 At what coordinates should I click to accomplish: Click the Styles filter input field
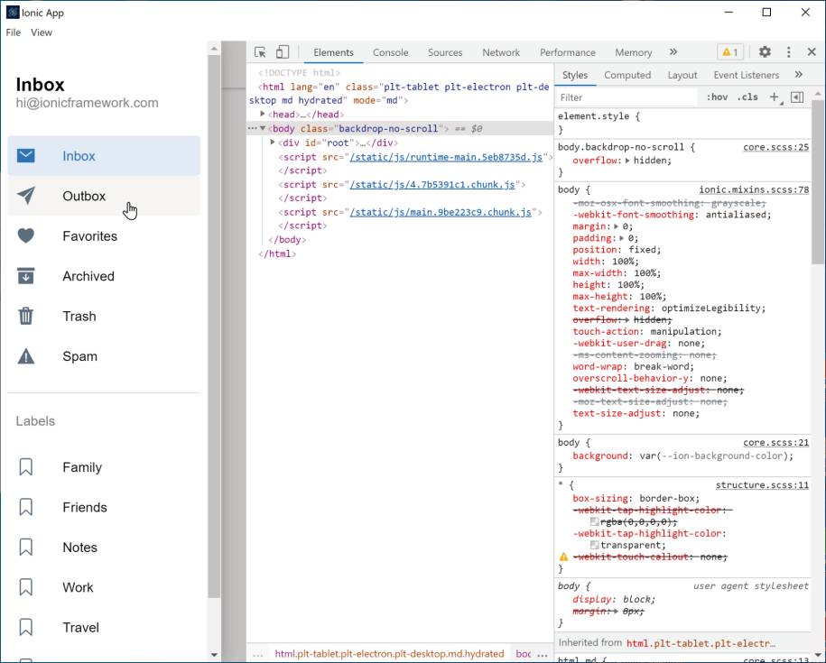[x=626, y=97]
